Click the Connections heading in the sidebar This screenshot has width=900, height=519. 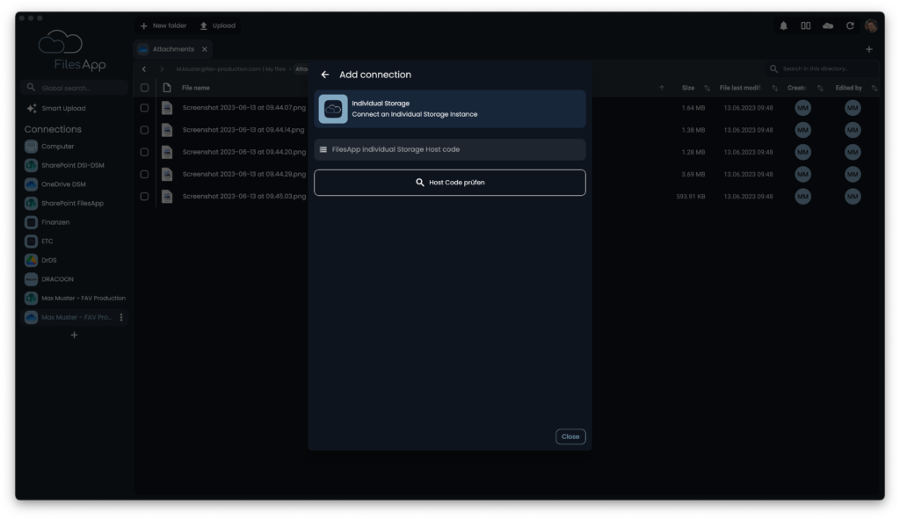tap(53, 130)
